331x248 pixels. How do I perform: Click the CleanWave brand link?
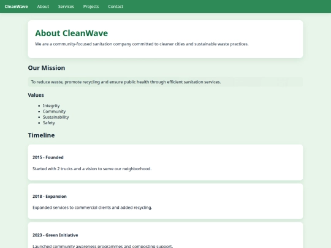pos(17,7)
